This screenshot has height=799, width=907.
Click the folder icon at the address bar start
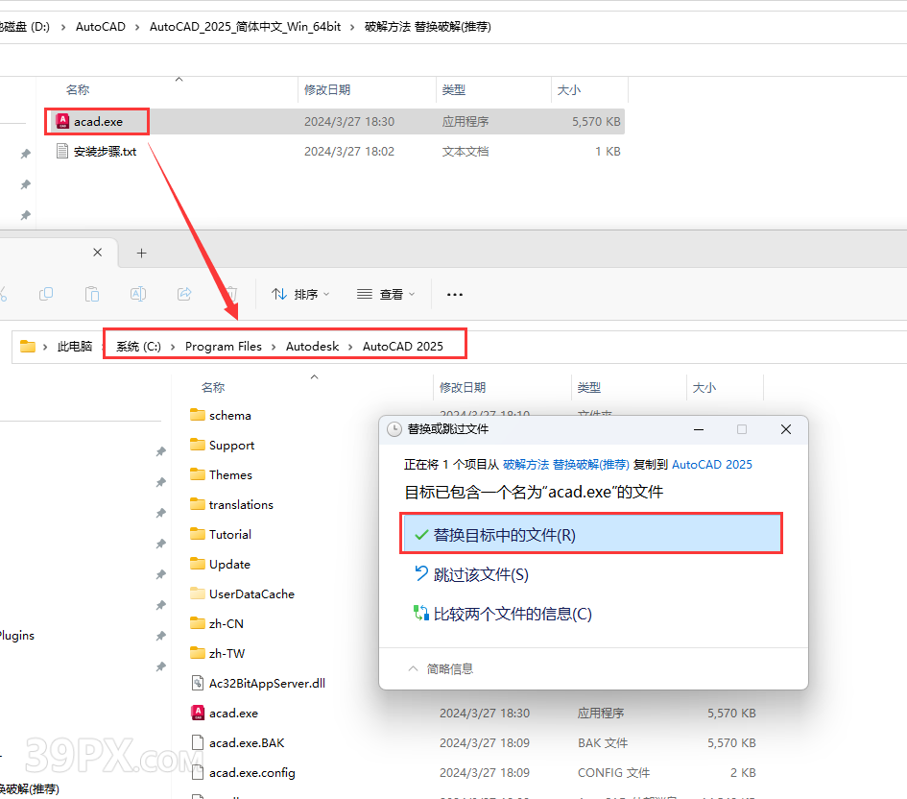click(28, 346)
